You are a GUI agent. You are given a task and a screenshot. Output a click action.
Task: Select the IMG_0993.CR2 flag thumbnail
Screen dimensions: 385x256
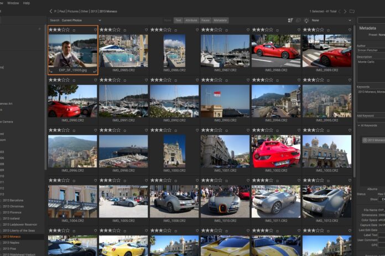(x=225, y=101)
